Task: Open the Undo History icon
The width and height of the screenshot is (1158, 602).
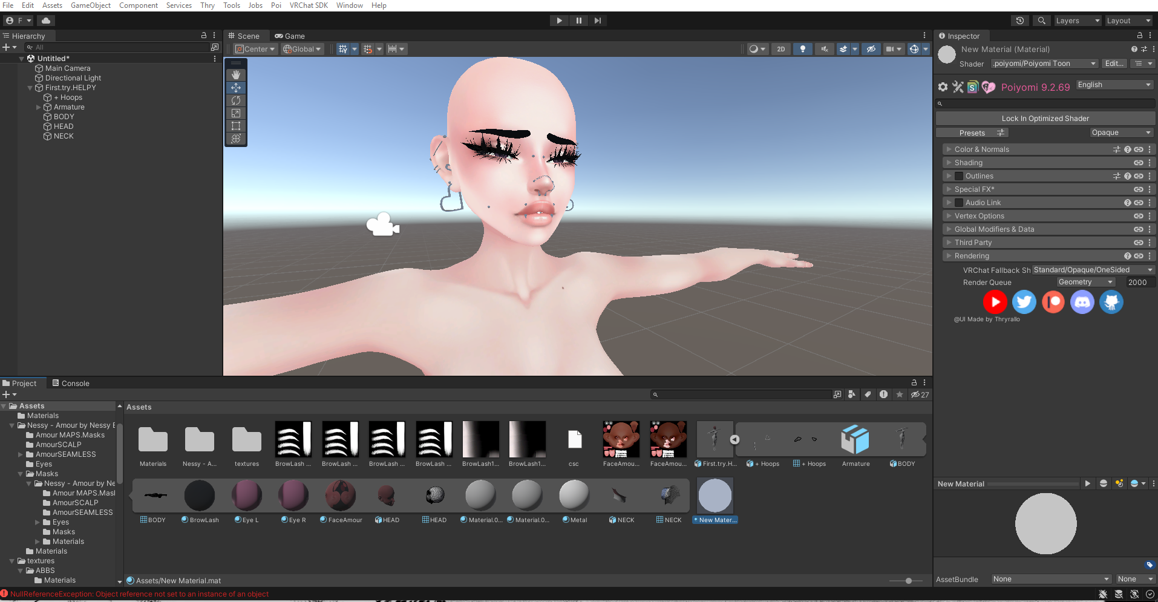Action: [1020, 21]
